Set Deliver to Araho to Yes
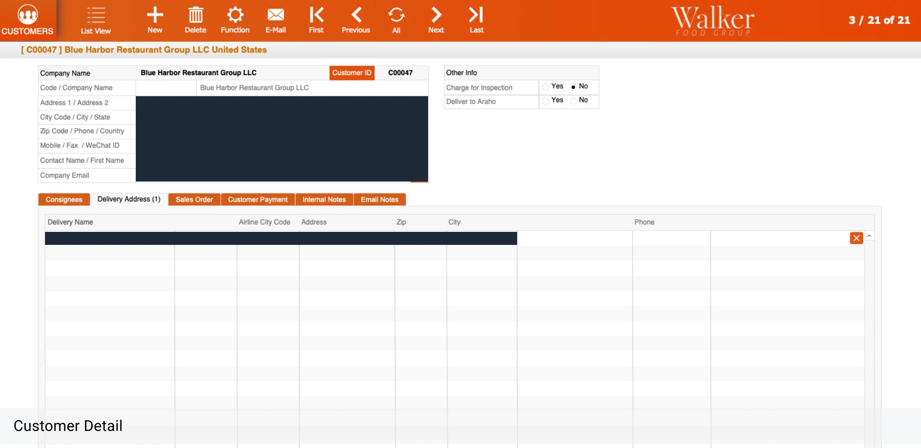The height and width of the screenshot is (448, 921). click(545, 101)
